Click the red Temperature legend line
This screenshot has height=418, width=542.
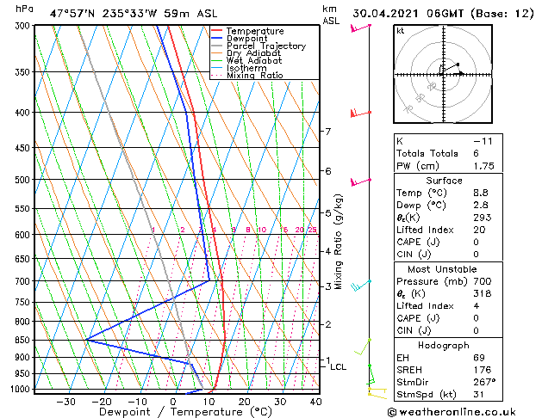[217, 31]
